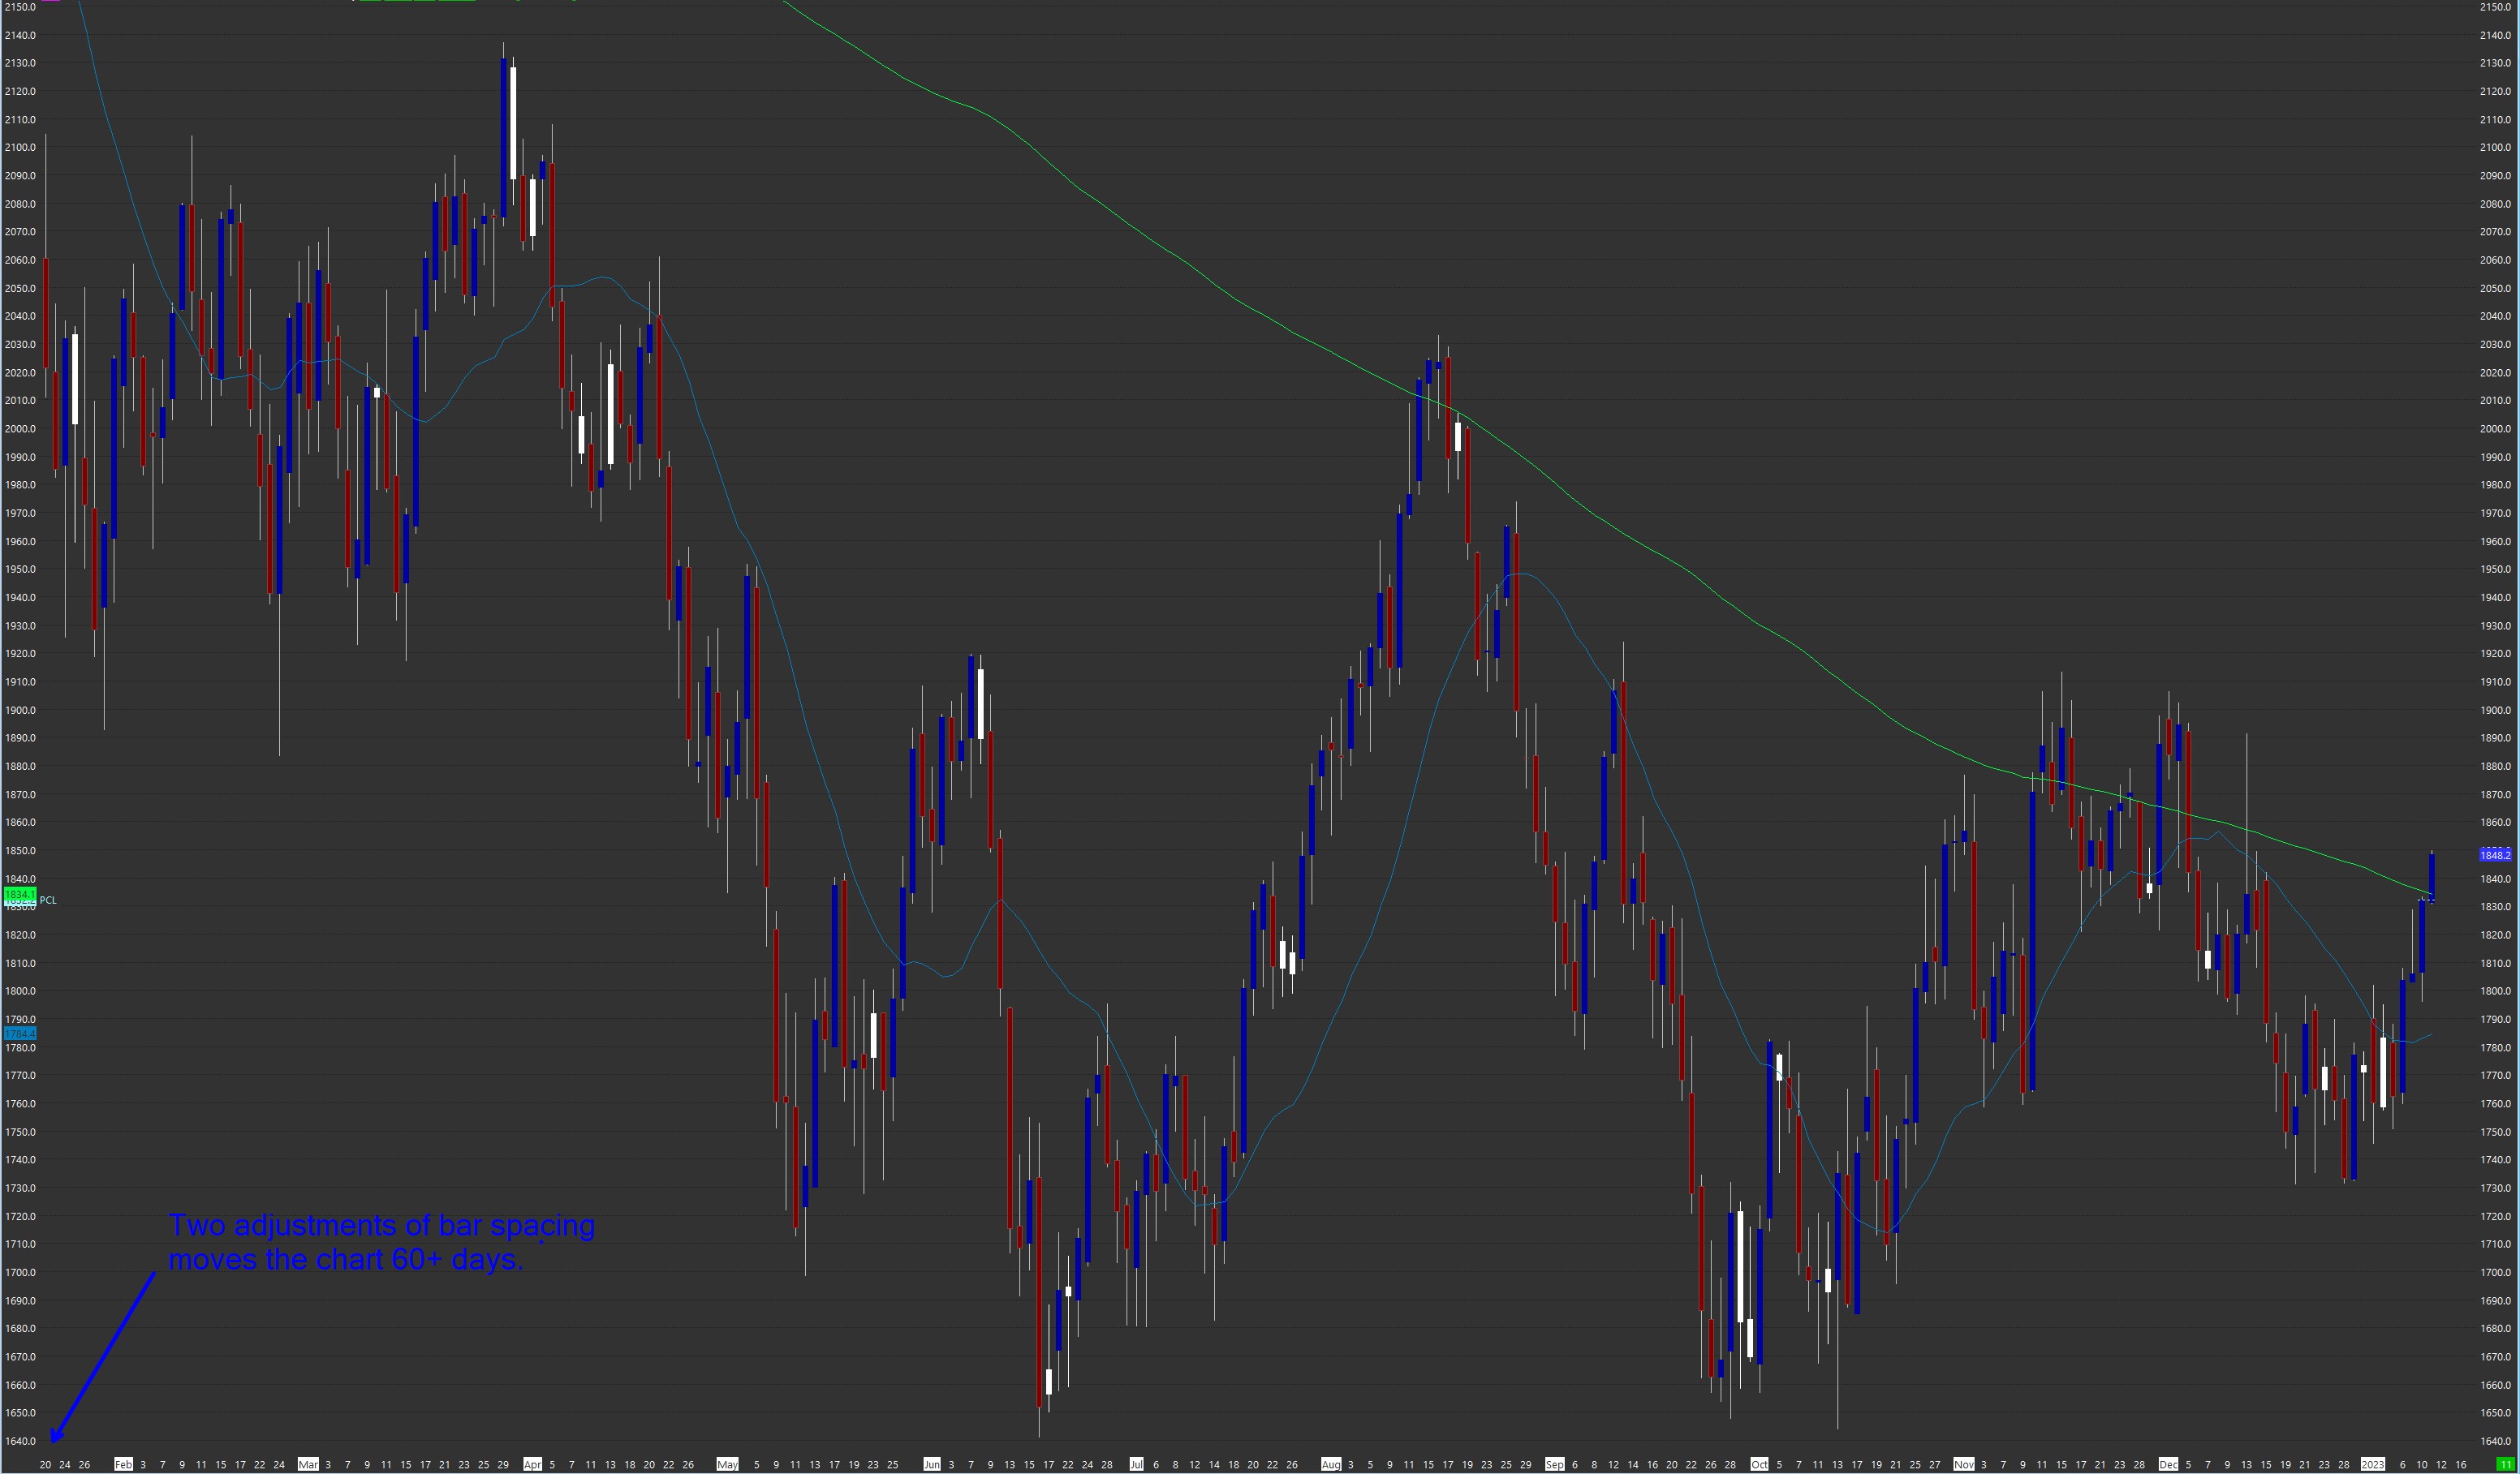Click the Nov month marker on time axis

1963,1465
